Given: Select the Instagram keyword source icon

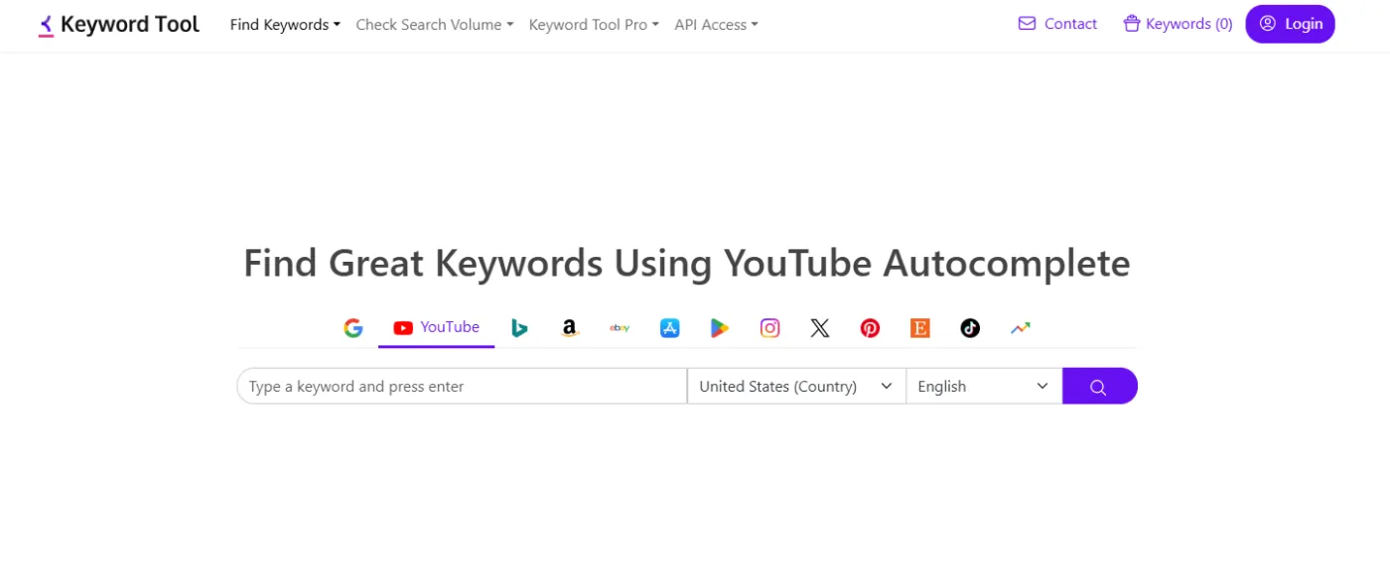Looking at the screenshot, I should 770,328.
